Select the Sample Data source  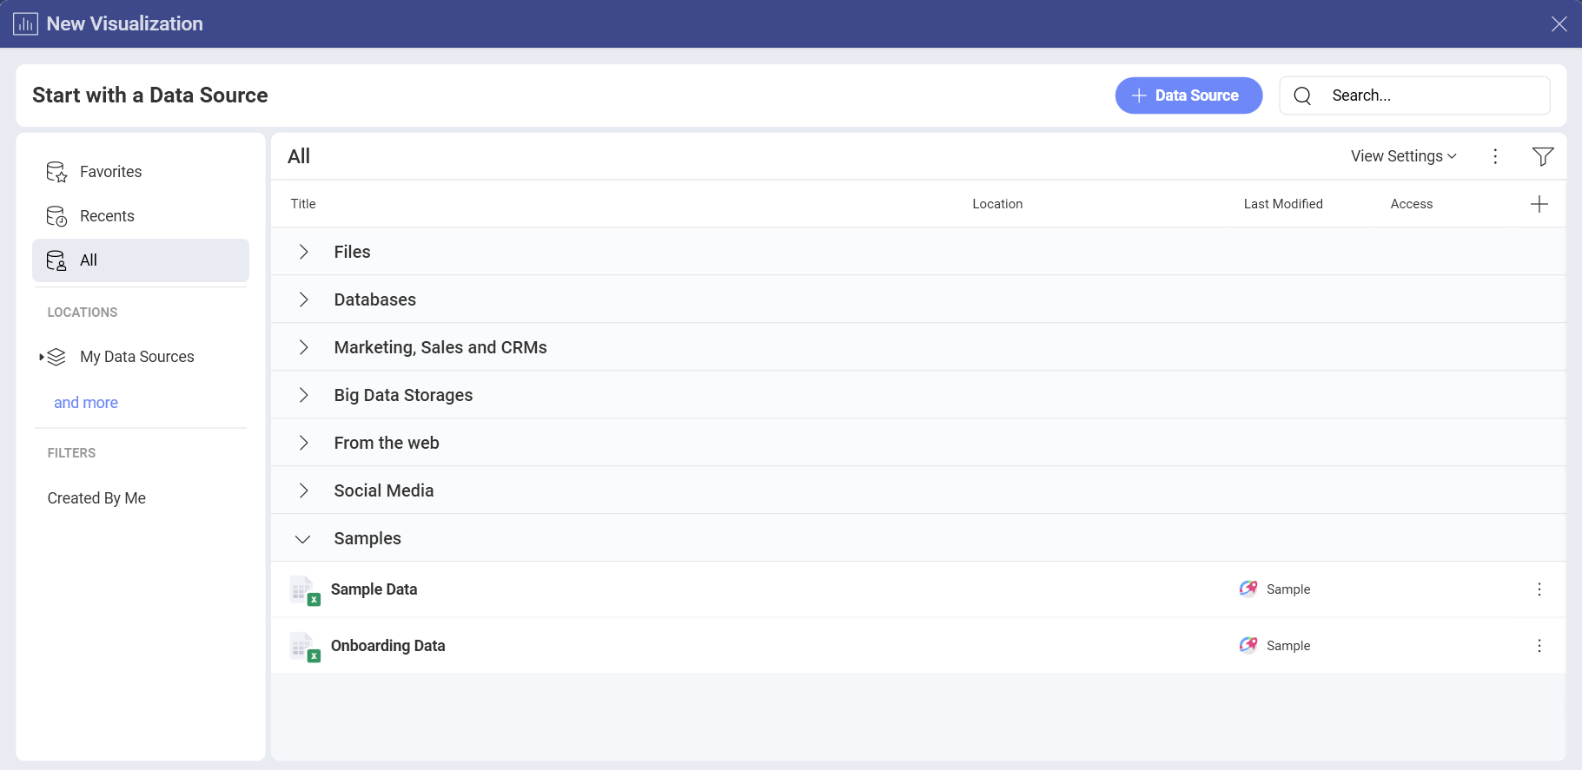click(x=374, y=589)
